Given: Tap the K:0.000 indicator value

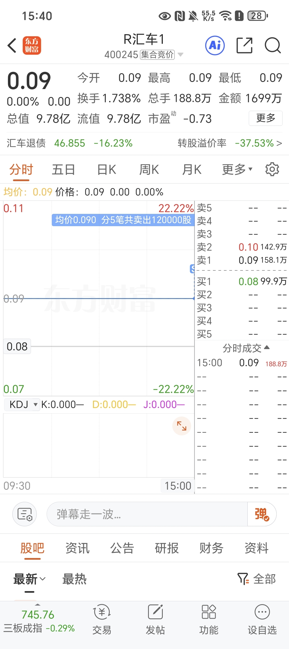Looking at the screenshot, I should (62, 404).
